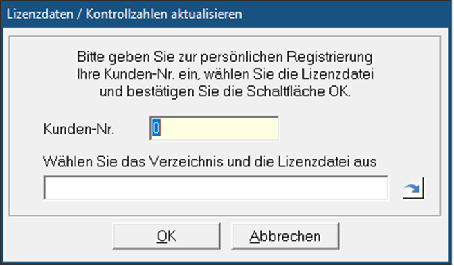
Task: Focus the Kunden-Nr. input field
Action: [x=214, y=128]
